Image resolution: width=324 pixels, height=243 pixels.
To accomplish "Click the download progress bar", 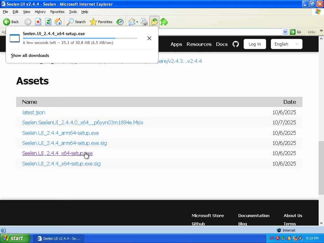I will pos(80,38).
